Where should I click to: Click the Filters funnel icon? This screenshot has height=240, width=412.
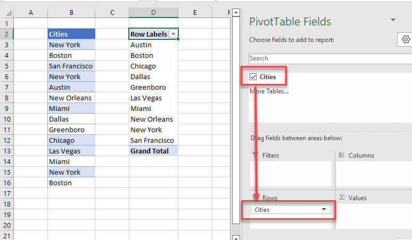click(x=254, y=156)
